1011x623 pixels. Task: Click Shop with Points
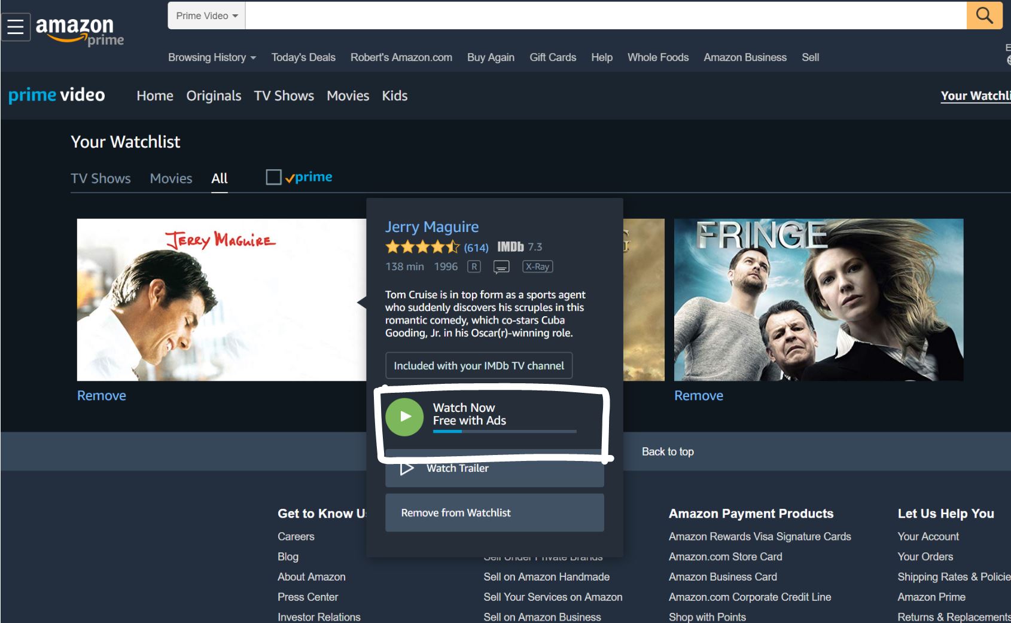coord(707,617)
